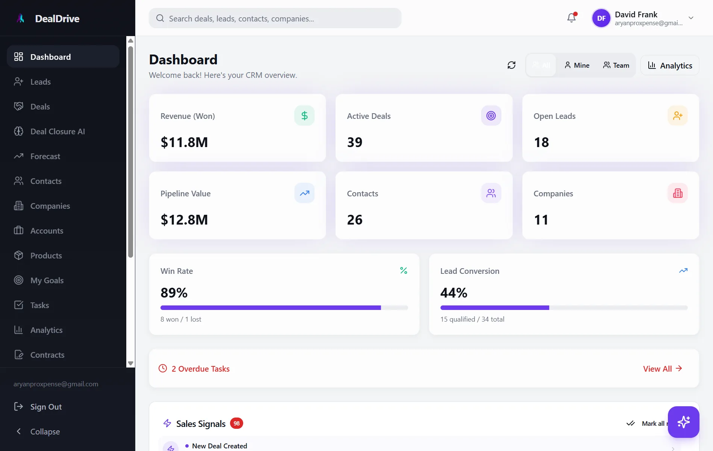Click the New Deal Created signal title
The height and width of the screenshot is (451, 713).
[219, 446]
